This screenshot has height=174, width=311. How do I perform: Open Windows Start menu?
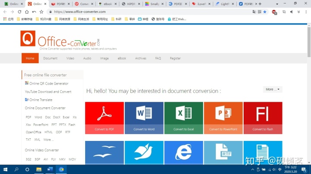click(5, 169)
